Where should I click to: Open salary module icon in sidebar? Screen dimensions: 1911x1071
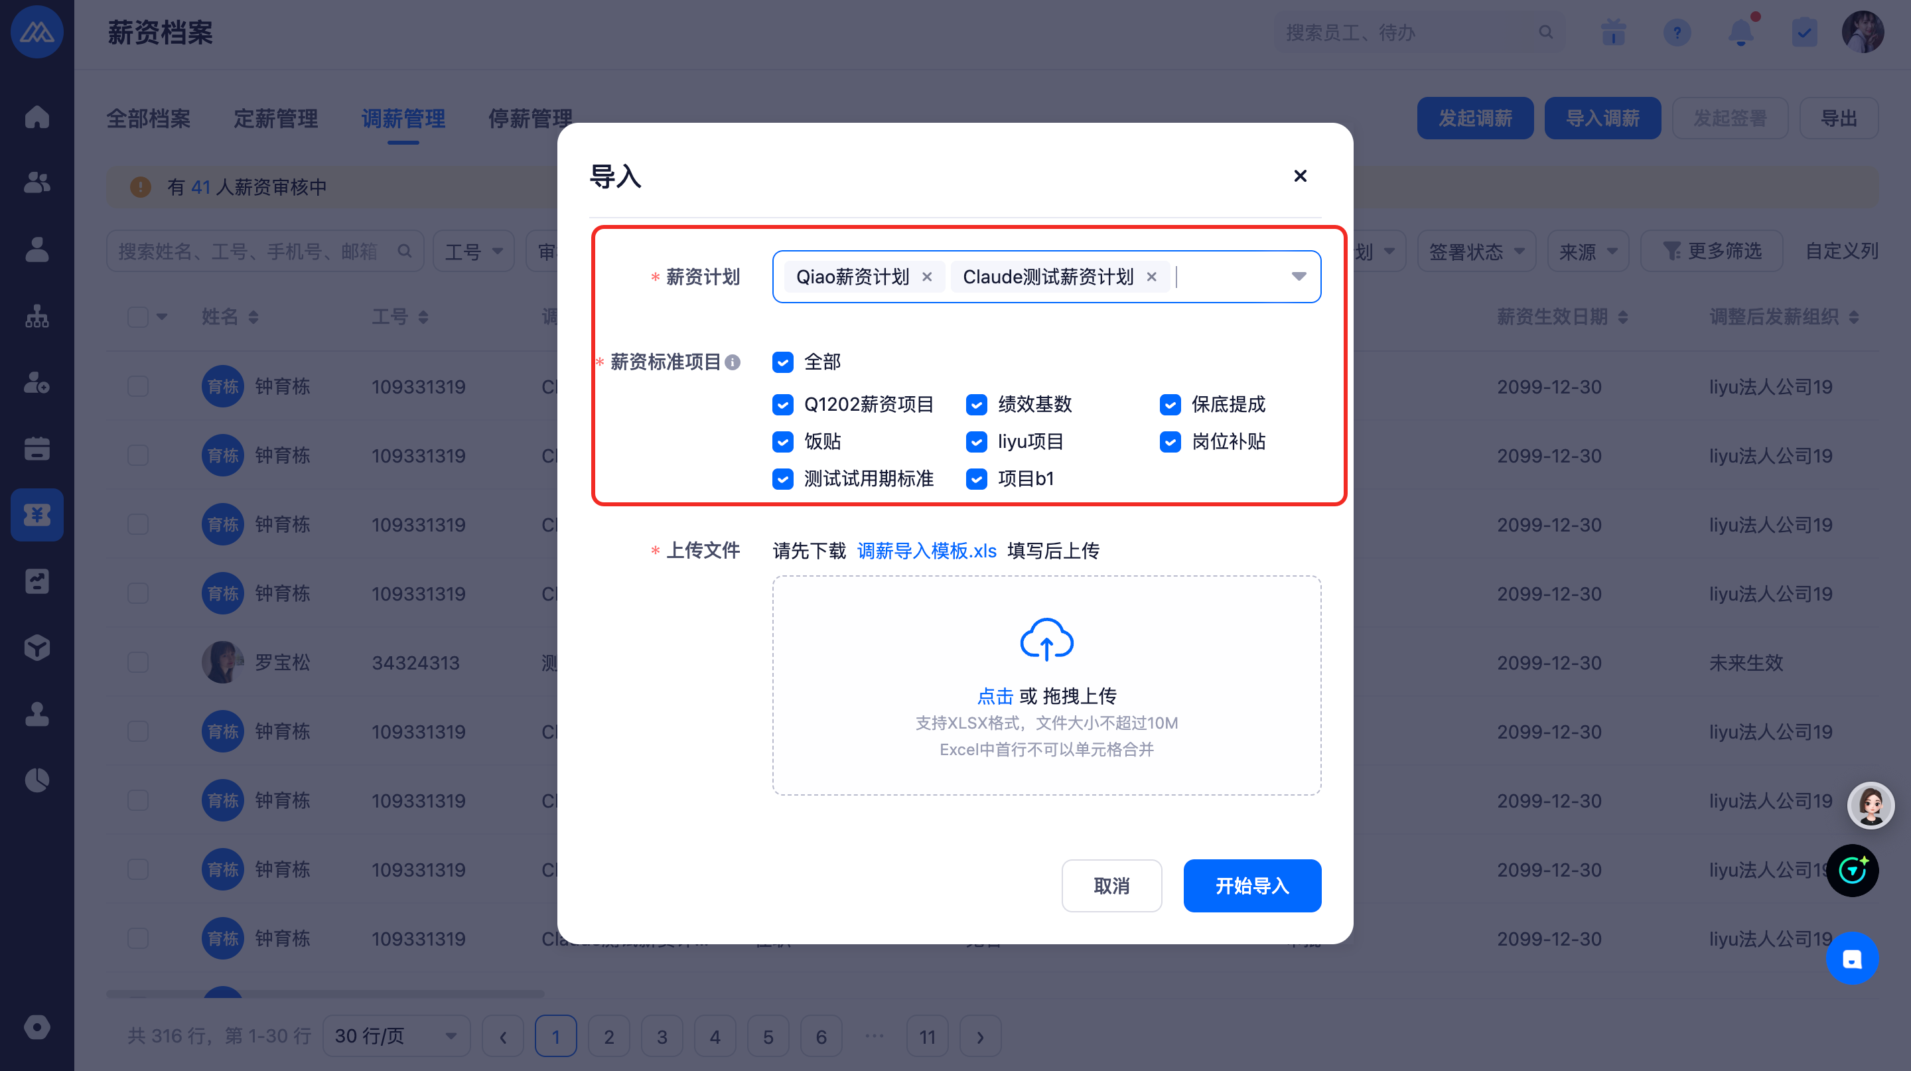36,514
